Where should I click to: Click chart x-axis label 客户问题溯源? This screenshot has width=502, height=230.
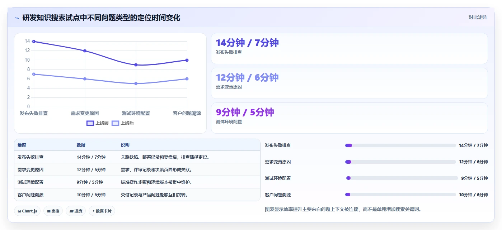pos(187,113)
